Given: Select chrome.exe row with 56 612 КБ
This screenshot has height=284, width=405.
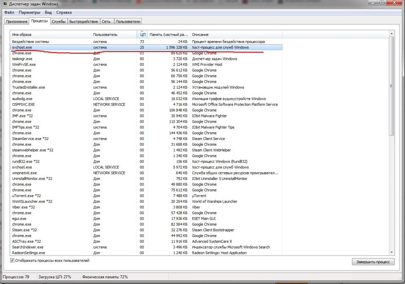Looking at the screenshot, I should [146, 70].
